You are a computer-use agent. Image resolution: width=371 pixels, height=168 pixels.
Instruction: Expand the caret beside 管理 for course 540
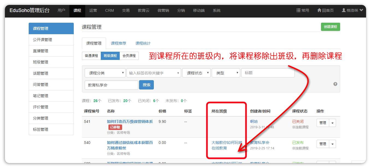click(x=332, y=144)
